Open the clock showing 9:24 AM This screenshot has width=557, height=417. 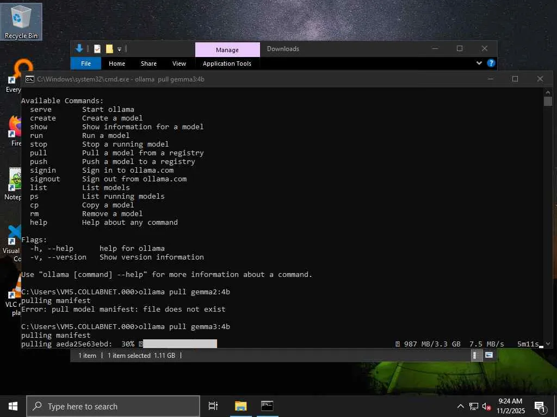point(510,406)
